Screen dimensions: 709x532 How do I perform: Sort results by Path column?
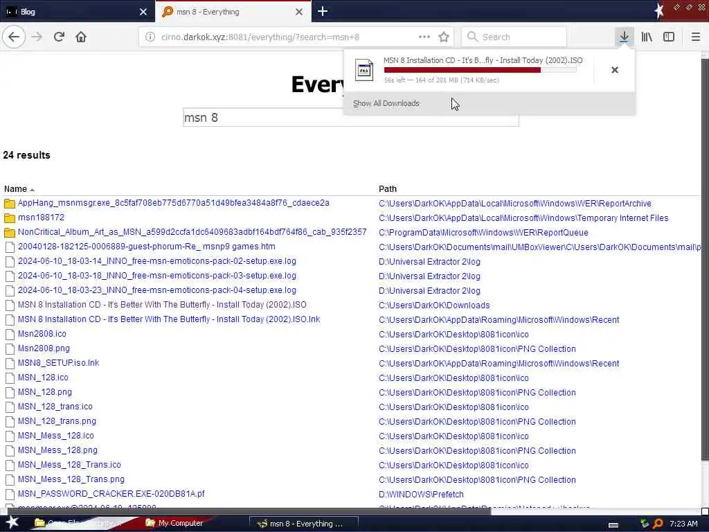tap(388, 189)
